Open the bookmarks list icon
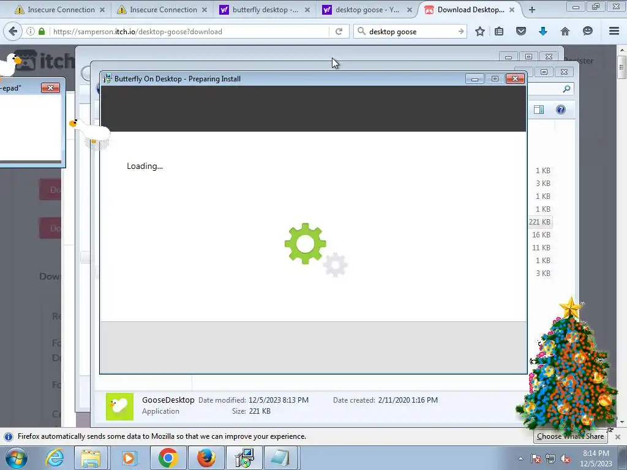627x470 pixels. pyautogui.click(x=499, y=31)
